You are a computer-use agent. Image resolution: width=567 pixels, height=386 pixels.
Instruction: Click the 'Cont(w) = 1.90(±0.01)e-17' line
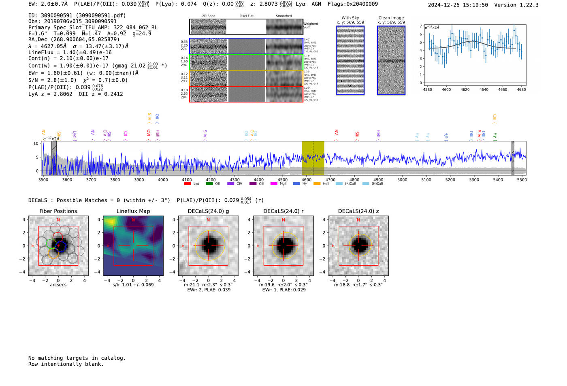[98, 65]
